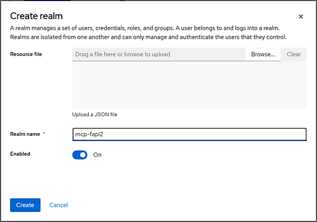Click the 'On' label beside the switch

click(97, 155)
